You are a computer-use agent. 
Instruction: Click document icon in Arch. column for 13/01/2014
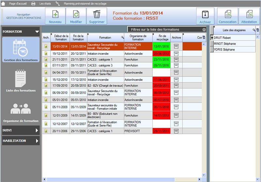[x=46, y=46]
